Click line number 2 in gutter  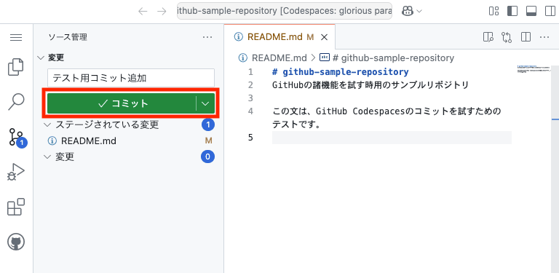coord(250,85)
